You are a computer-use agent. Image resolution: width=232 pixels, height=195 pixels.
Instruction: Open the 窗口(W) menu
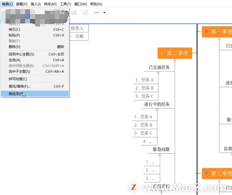tap(80, 4)
